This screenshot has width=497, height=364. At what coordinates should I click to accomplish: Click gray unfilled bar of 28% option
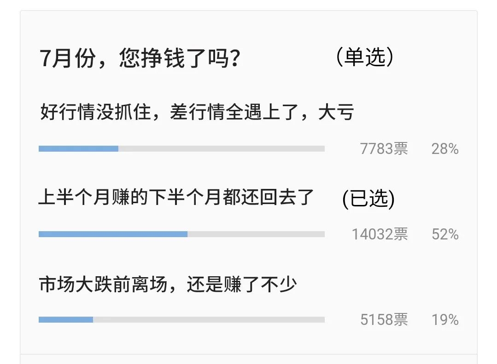coord(221,148)
